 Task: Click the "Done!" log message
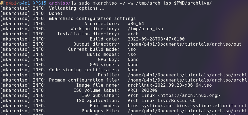[56, 13]
